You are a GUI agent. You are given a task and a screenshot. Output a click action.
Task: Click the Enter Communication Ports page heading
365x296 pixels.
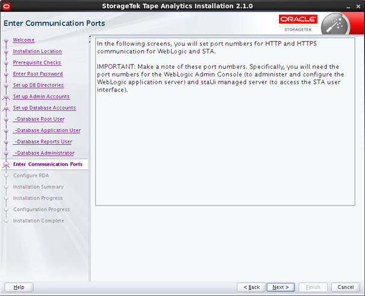tap(54, 24)
